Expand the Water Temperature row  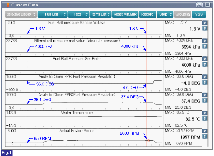pyautogui.click(x=205, y=118)
